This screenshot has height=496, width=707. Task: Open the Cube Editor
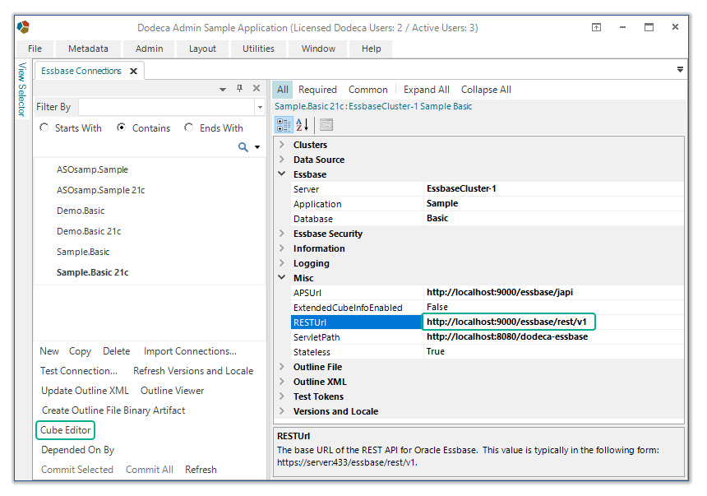coord(66,430)
